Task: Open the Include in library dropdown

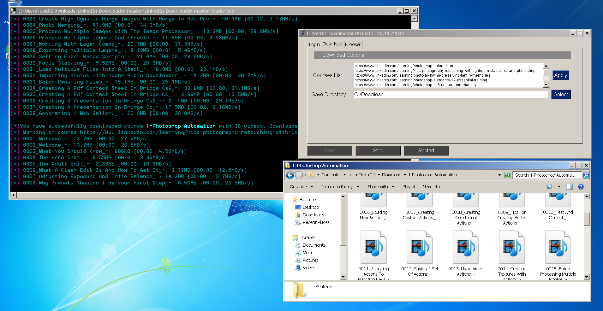Action: [x=340, y=187]
